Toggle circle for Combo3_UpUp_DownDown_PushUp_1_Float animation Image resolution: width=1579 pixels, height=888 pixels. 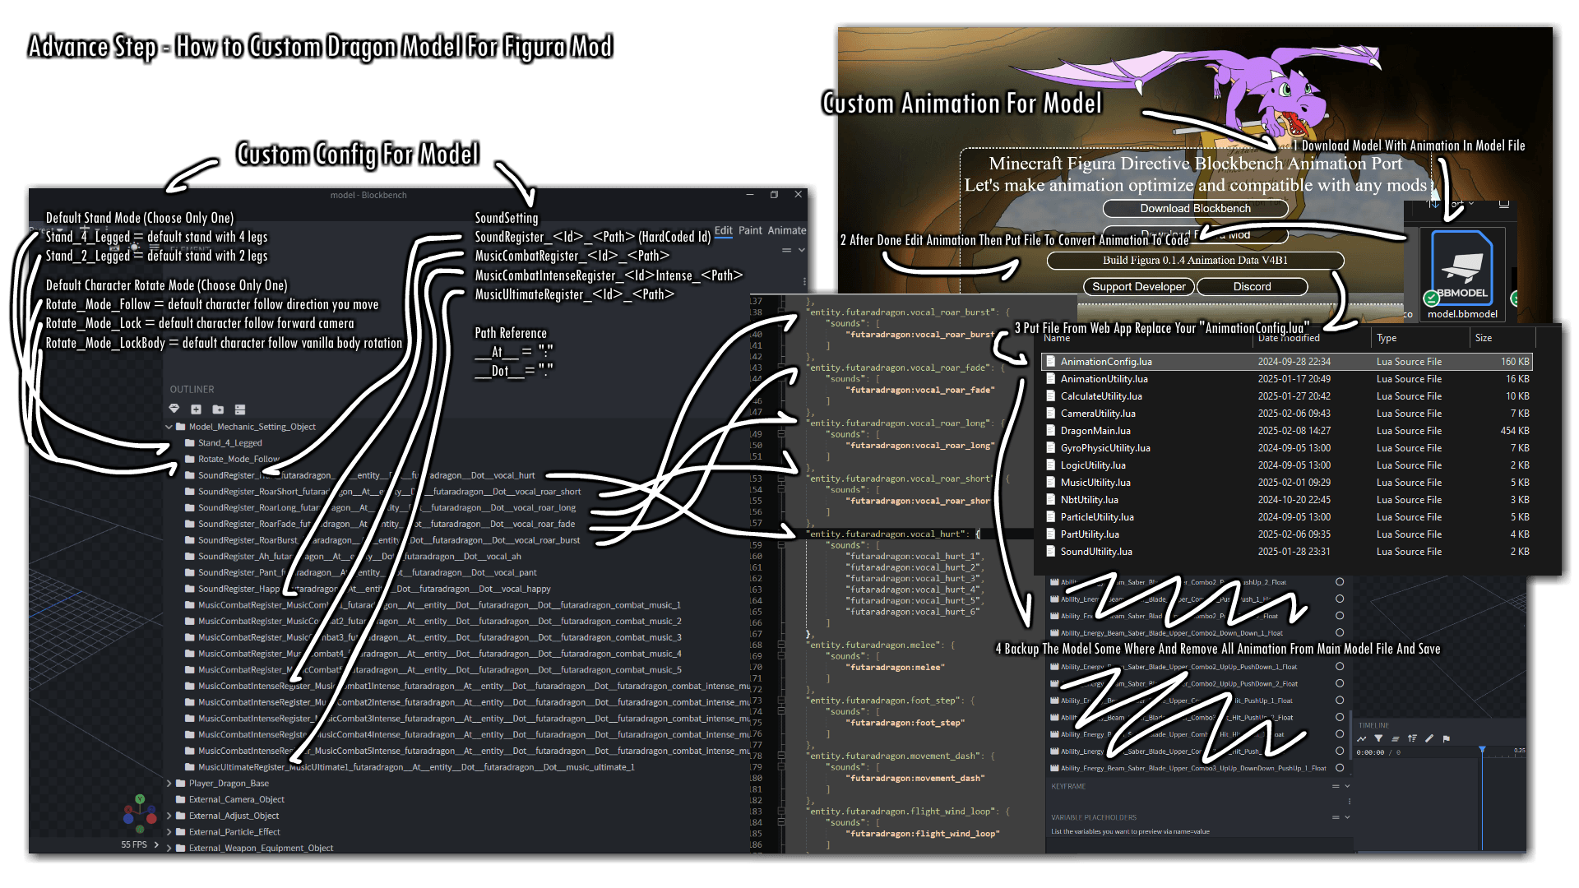1340,768
